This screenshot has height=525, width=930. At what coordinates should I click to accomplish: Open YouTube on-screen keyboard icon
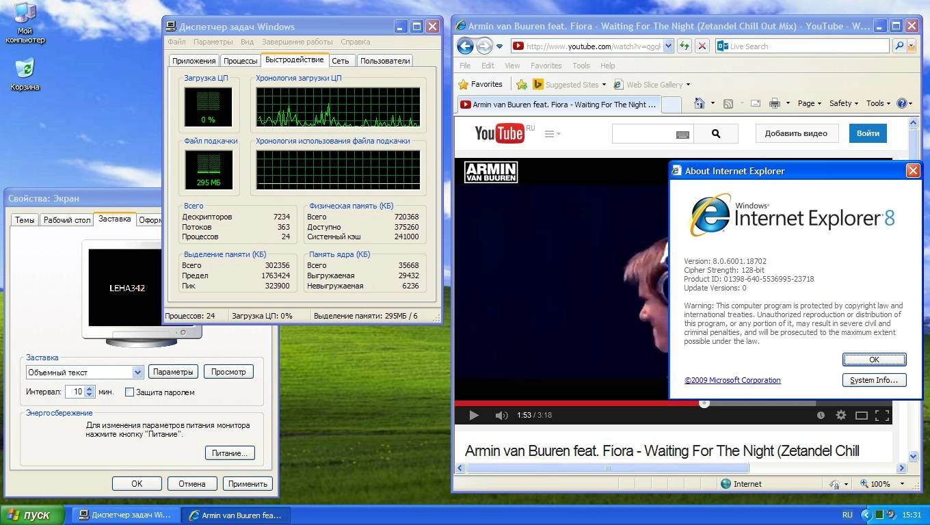tap(682, 135)
